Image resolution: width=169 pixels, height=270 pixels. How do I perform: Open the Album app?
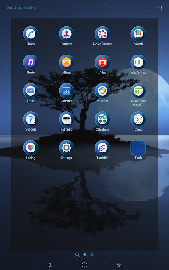[x=67, y=62]
